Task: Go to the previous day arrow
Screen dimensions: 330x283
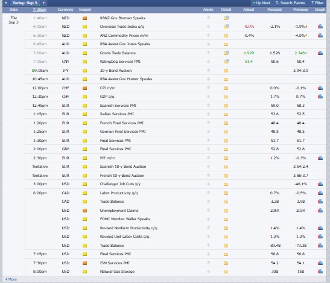Action: click(6, 3)
